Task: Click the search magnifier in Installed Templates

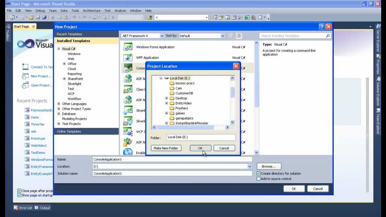Action: click(x=328, y=36)
